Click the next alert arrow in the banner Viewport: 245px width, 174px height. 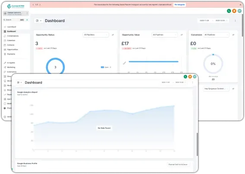[x=40, y=5]
